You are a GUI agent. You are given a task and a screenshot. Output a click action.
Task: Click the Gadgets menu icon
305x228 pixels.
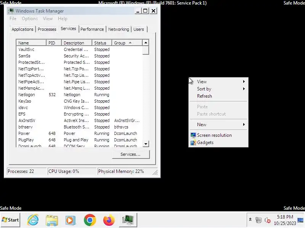click(x=193, y=142)
